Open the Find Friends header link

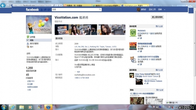click(152, 9)
